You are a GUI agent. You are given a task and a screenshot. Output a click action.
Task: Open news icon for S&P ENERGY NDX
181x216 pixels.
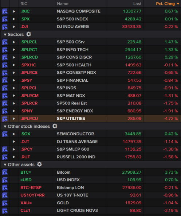pos(5,111)
